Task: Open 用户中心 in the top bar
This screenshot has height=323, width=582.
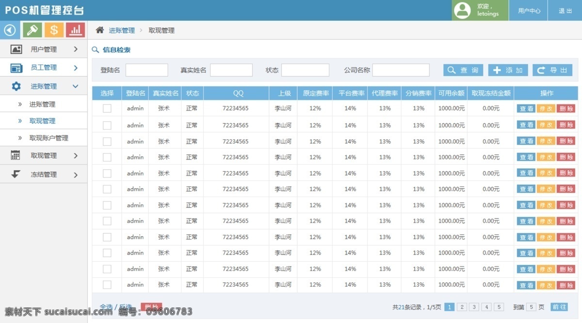Action: (529, 11)
